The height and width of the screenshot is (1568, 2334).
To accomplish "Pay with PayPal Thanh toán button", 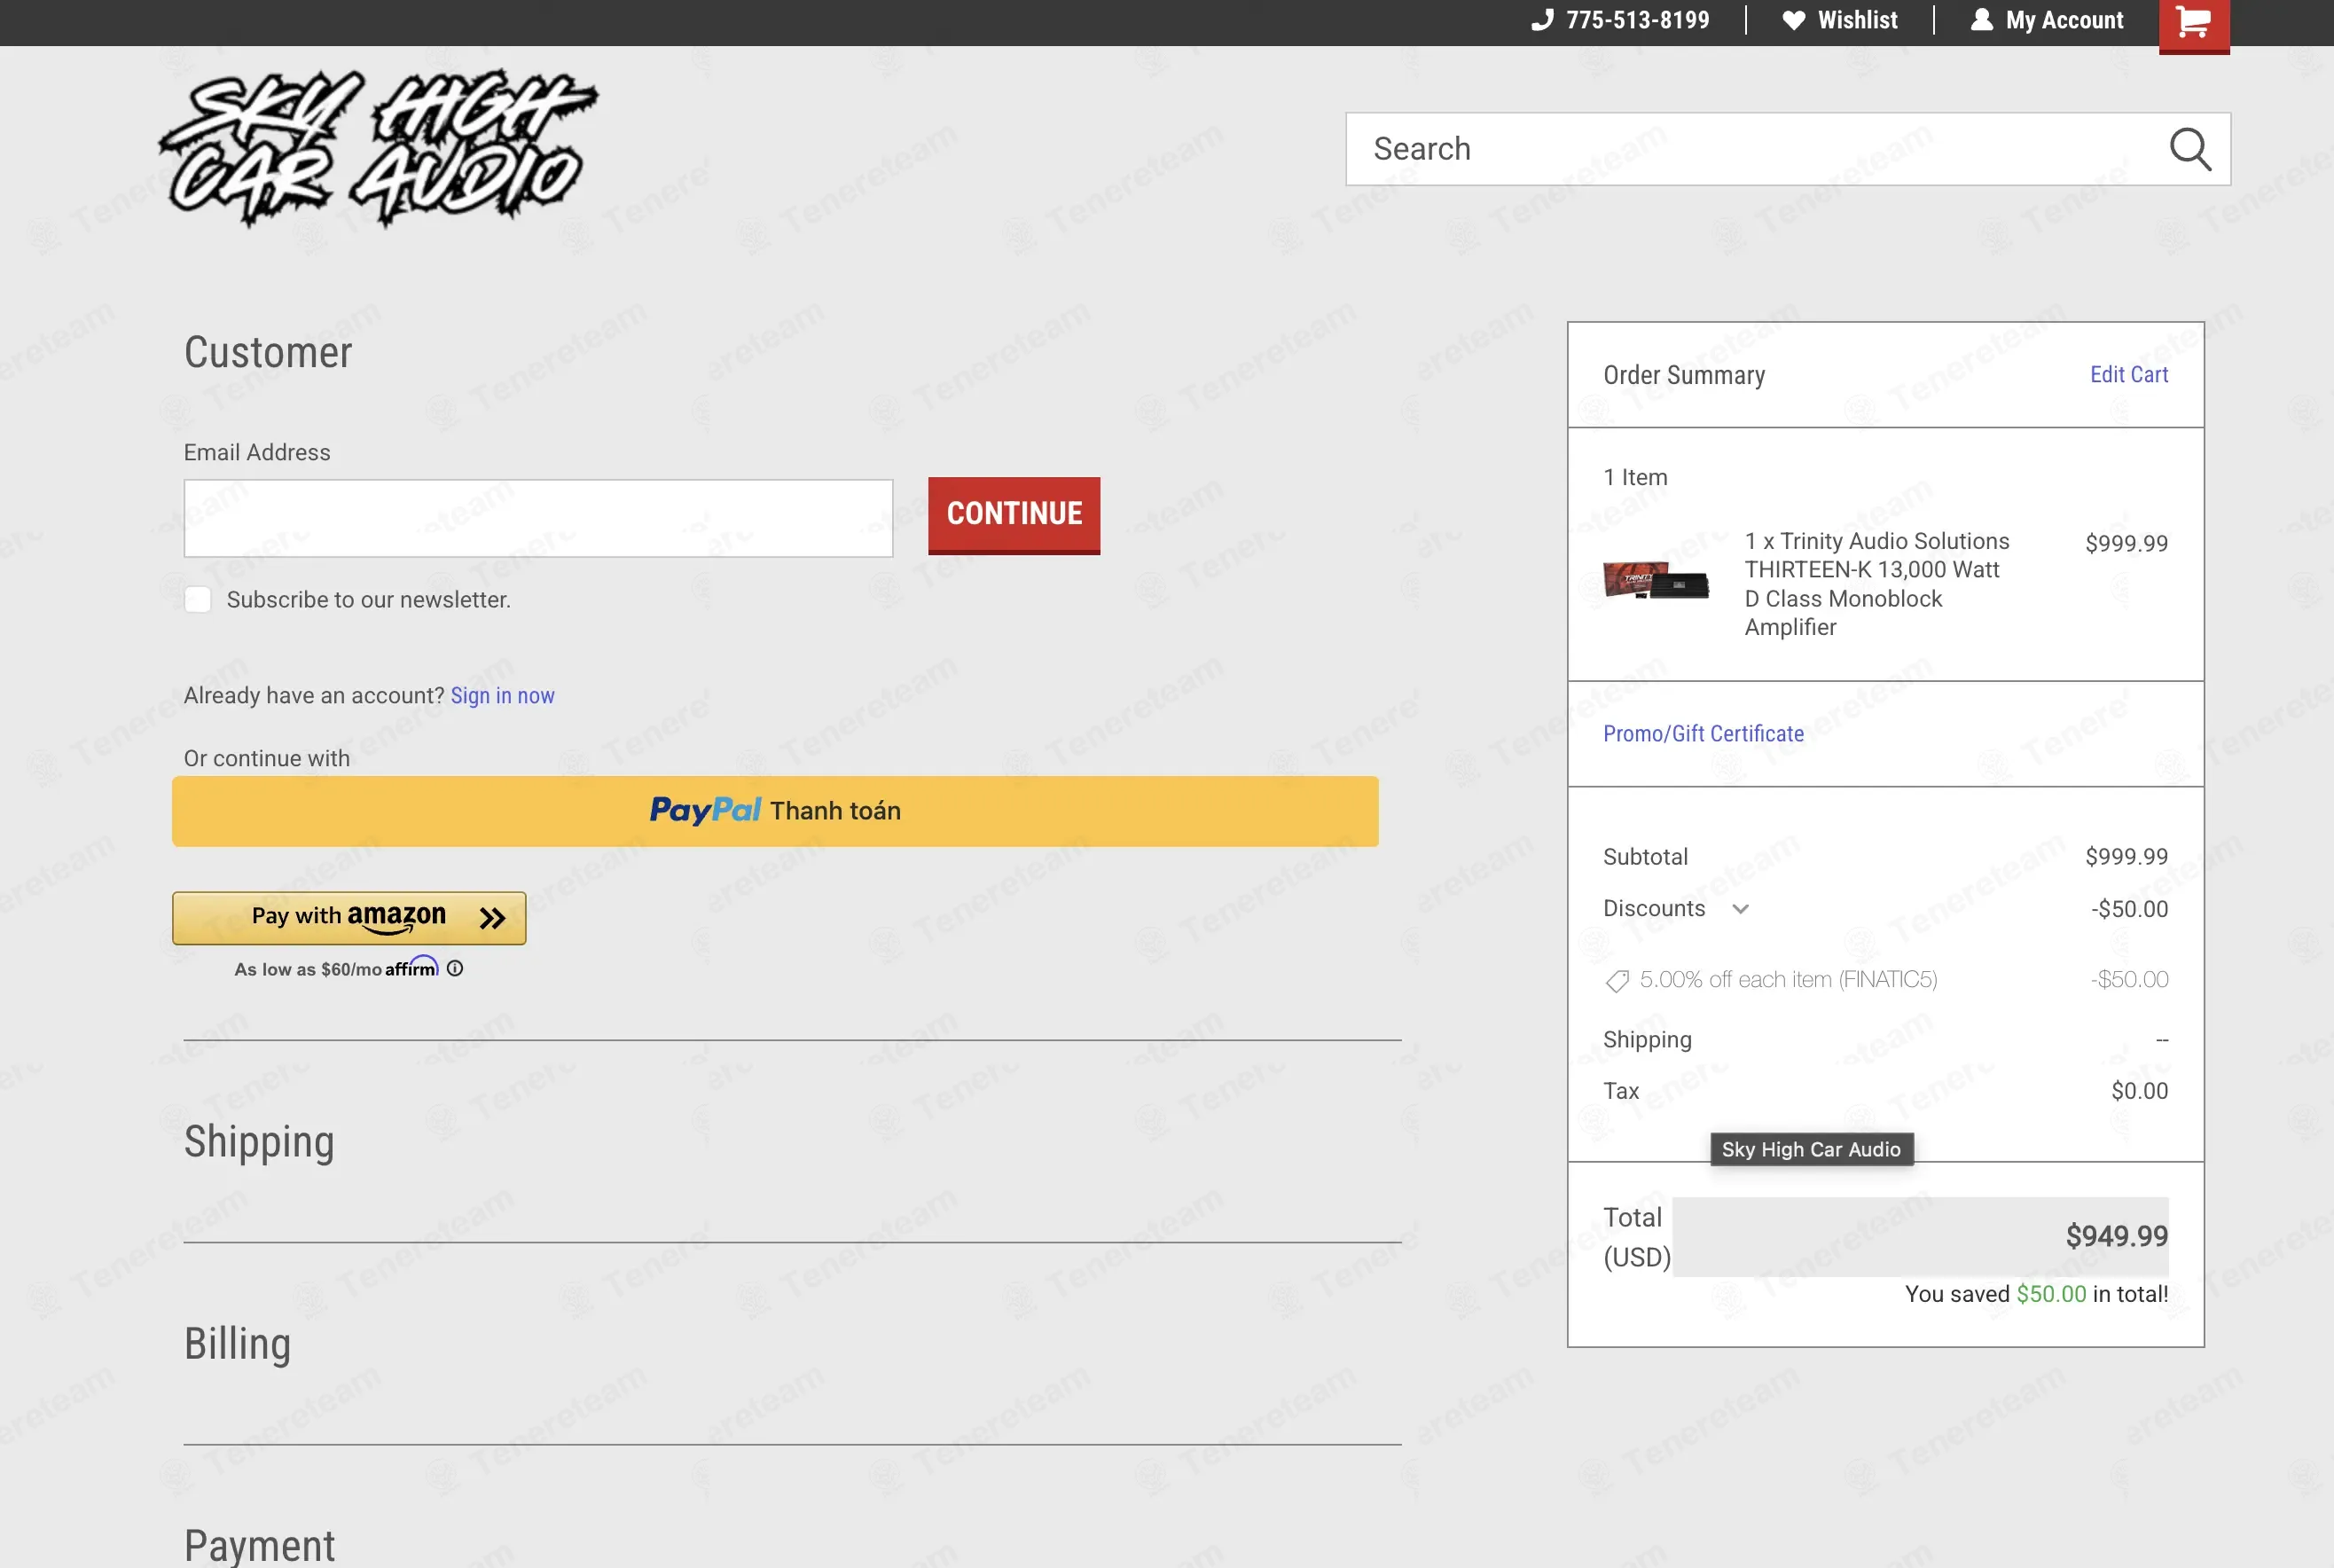I will (x=775, y=811).
